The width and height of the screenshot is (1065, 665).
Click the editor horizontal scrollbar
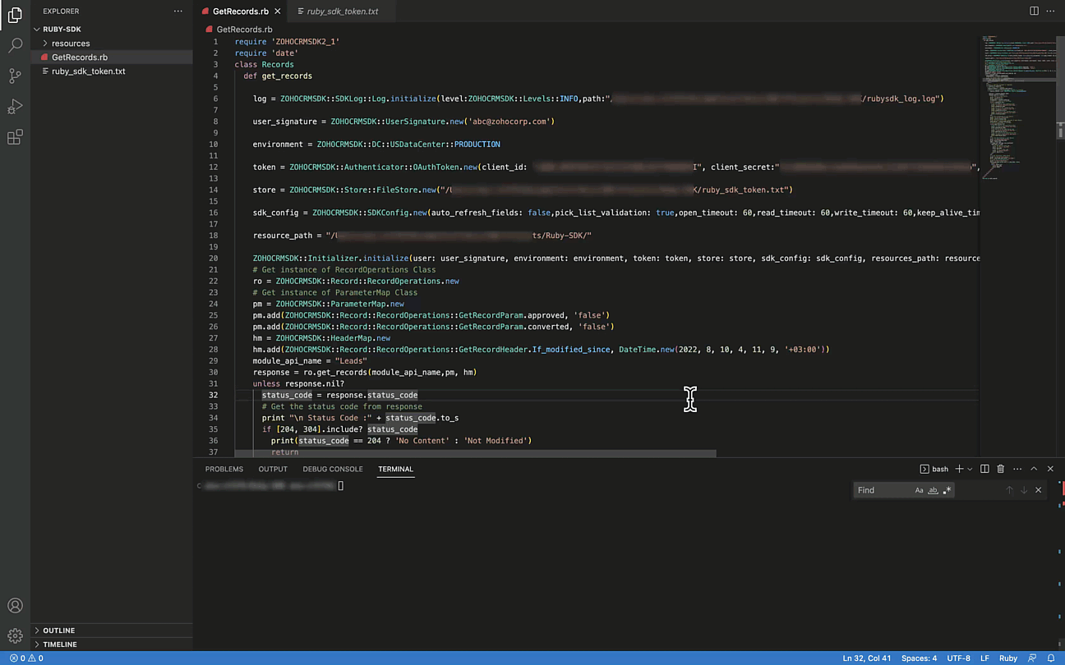475,453
